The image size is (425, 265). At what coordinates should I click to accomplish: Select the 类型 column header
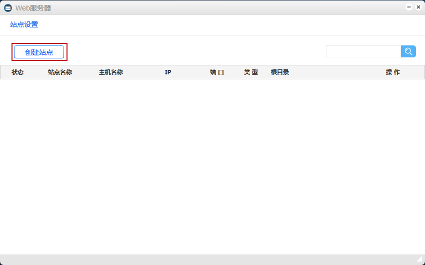250,72
